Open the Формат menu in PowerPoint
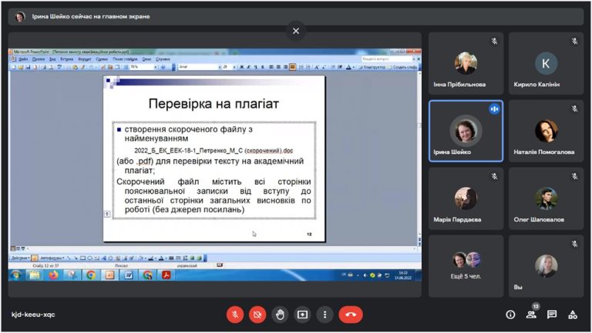 85,59
